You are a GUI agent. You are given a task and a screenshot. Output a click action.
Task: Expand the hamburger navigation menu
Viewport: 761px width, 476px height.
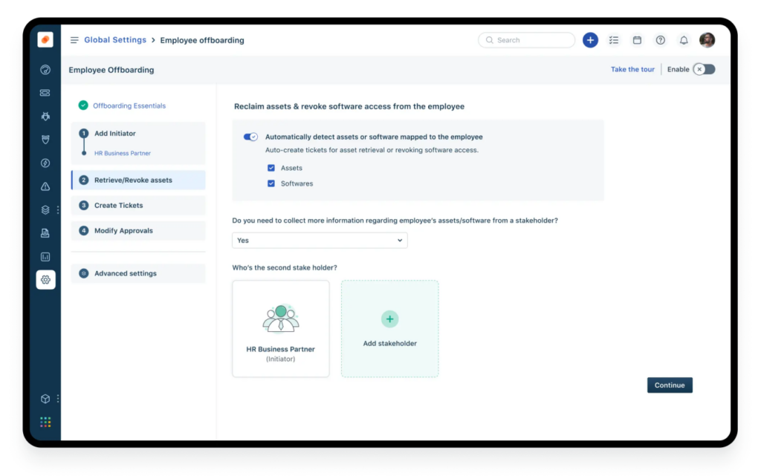pyautogui.click(x=74, y=40)
